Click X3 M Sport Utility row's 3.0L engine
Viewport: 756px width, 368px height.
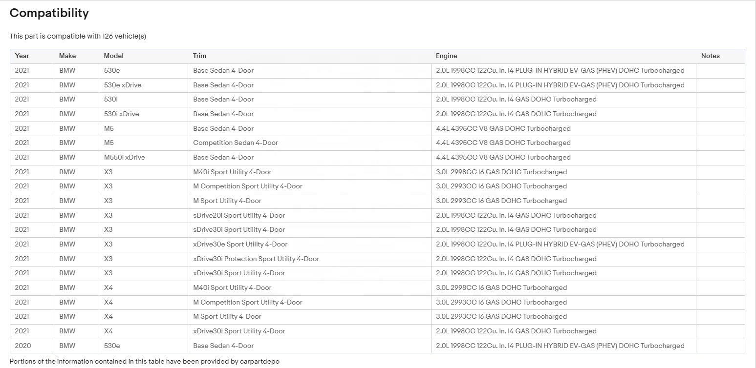501,201
